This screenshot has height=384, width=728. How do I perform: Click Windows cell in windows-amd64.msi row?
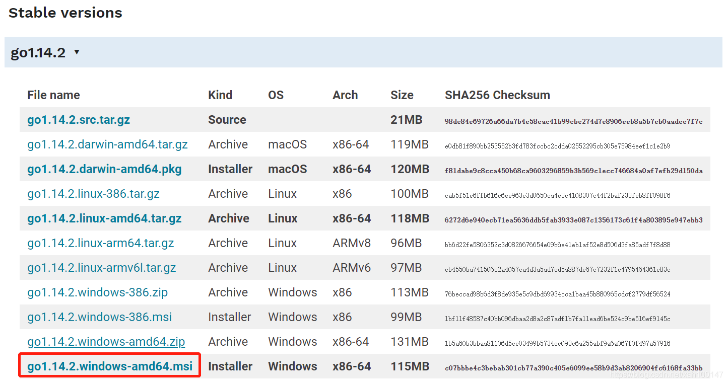click(293, 366)
